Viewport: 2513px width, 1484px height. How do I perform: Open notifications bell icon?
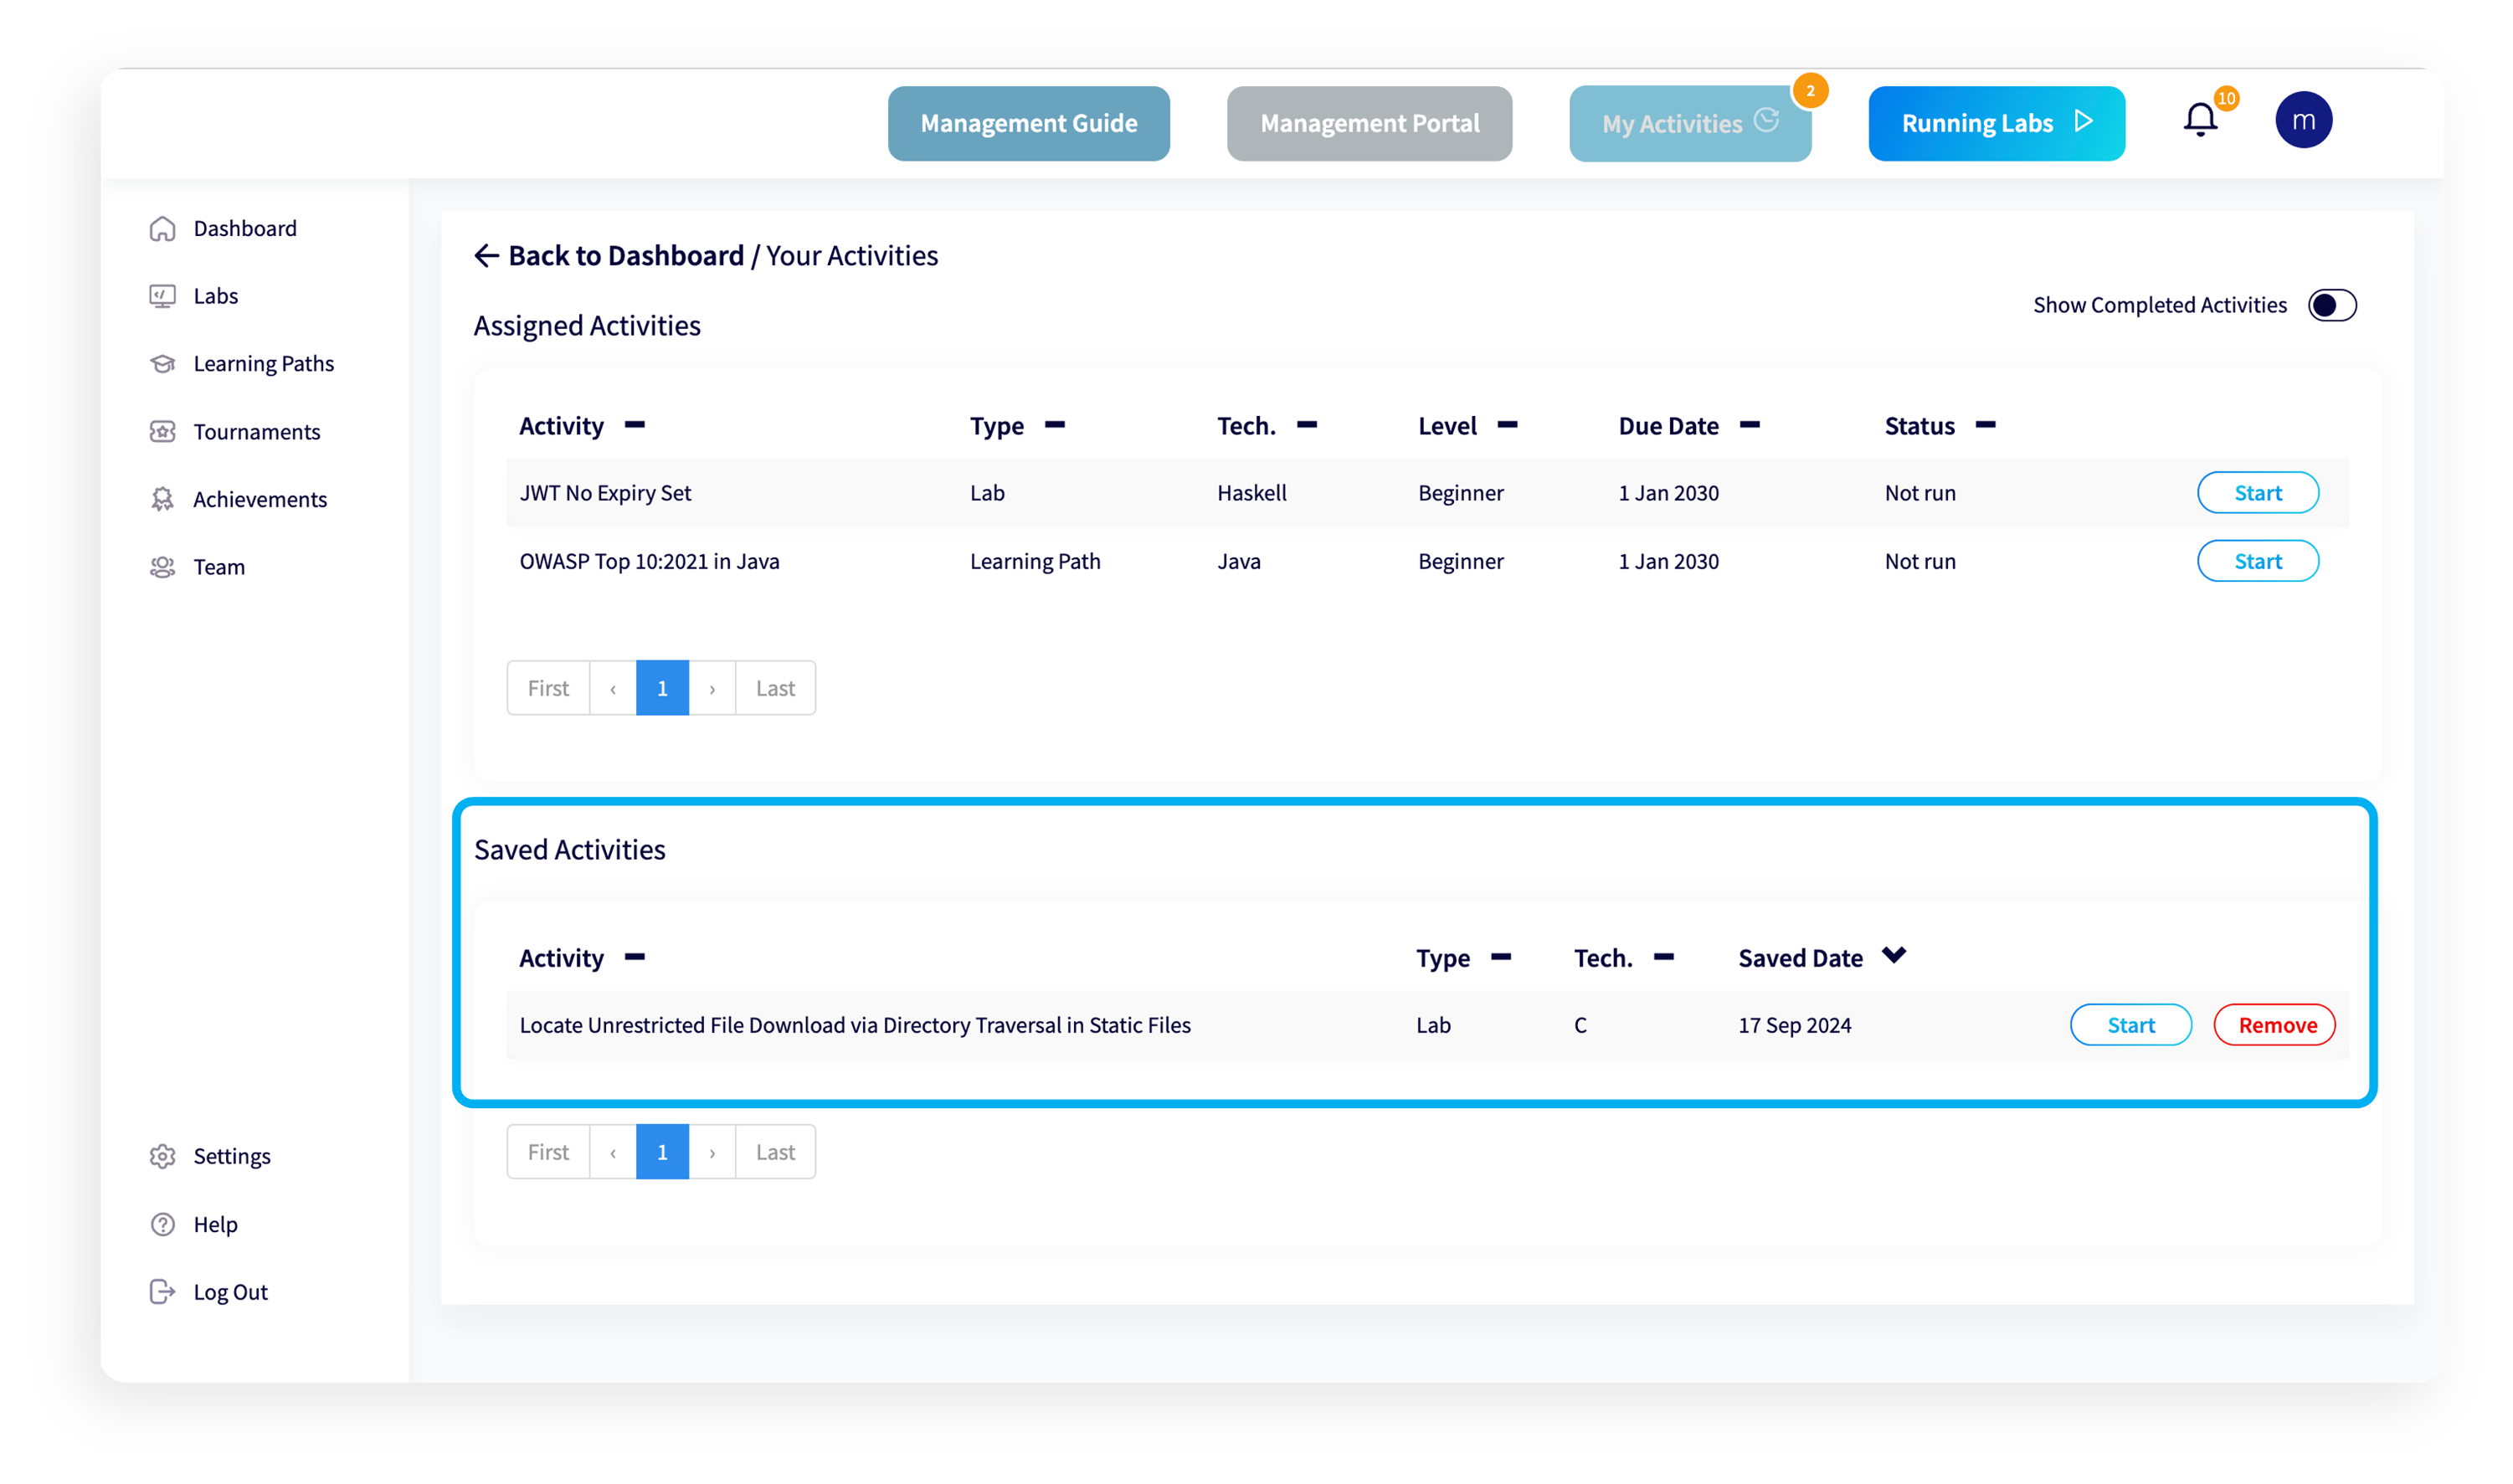pyautogui.click(x=2200, y=120)
